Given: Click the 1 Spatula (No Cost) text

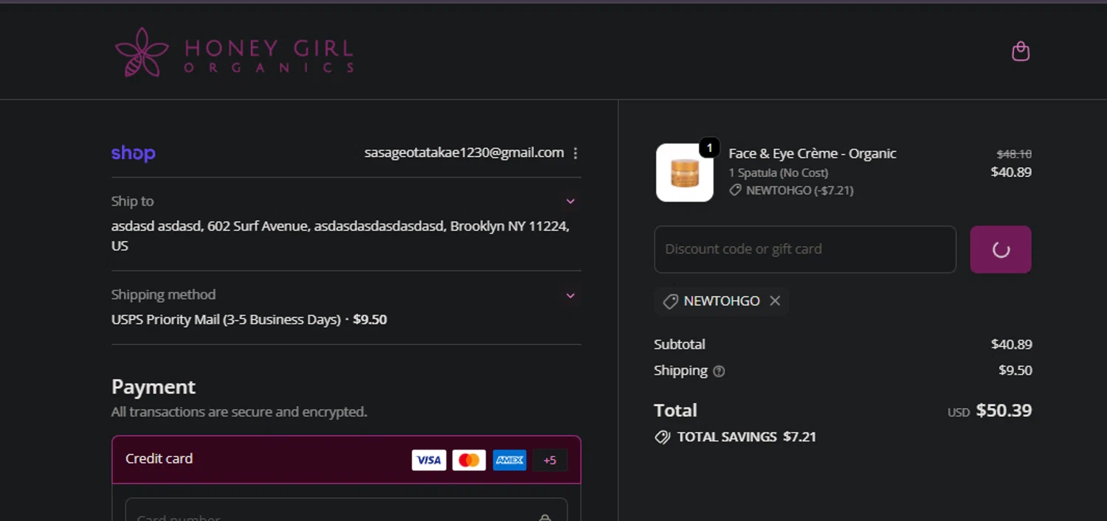Looking at the screenshot, I should coord(779,172).
